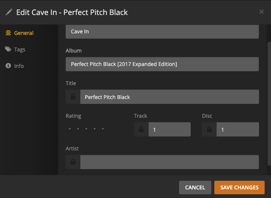
Task: Click the Info circle icon
Action: [x=8, y=66]
